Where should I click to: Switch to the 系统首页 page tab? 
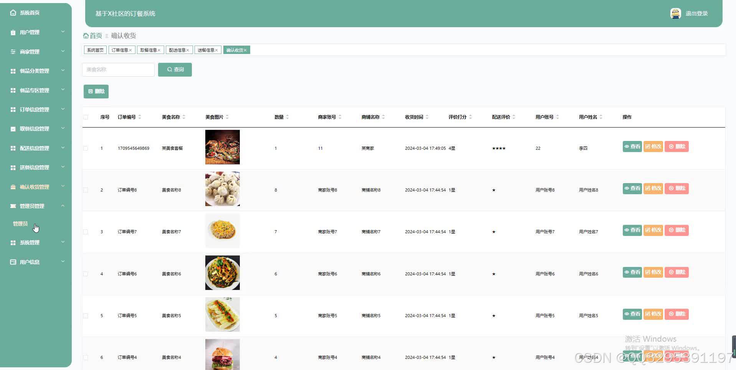95,50
